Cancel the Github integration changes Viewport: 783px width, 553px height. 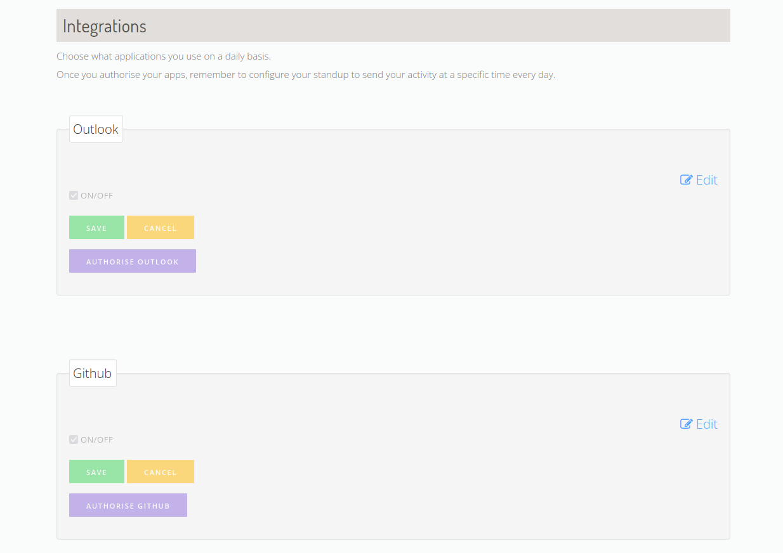(161, 472)
